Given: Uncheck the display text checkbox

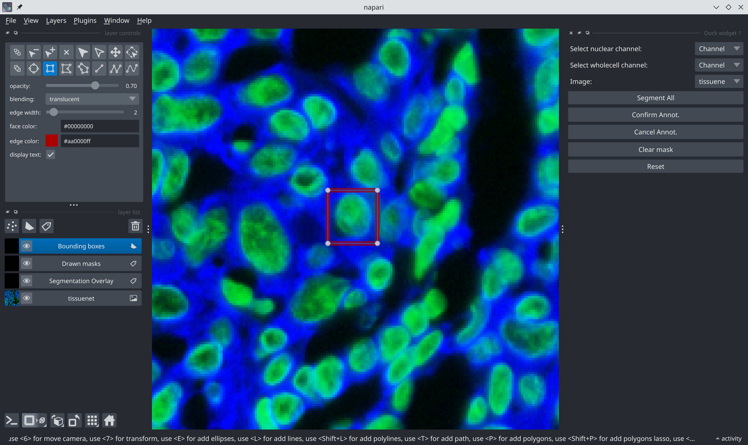Looking at the screenshot, I should click(x=51, y=155).
